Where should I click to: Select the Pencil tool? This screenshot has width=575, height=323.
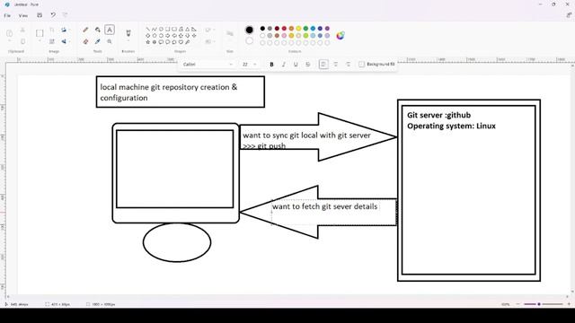[85, 30]
